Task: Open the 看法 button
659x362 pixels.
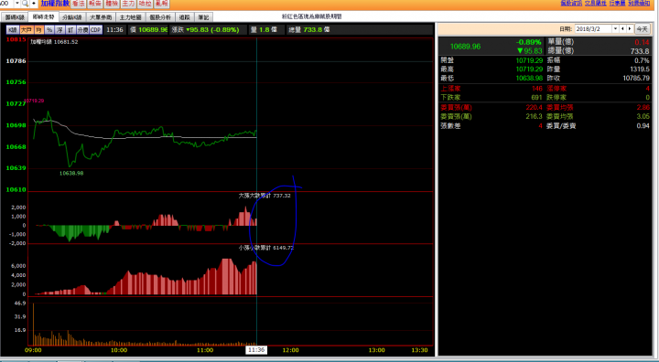Action: pos(79,4)
